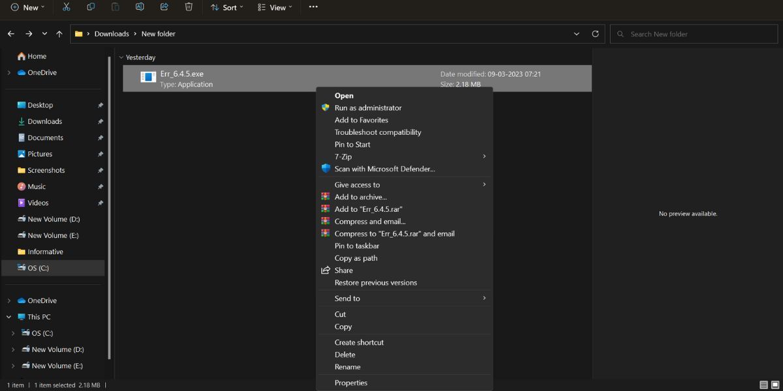Collapse the Yesterday group
783x391 pixels.
pos(122,57)
